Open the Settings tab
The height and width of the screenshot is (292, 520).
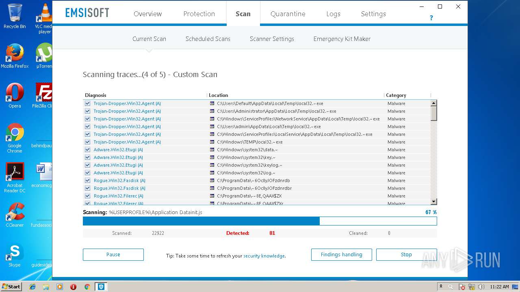click(x=373, y=14)
